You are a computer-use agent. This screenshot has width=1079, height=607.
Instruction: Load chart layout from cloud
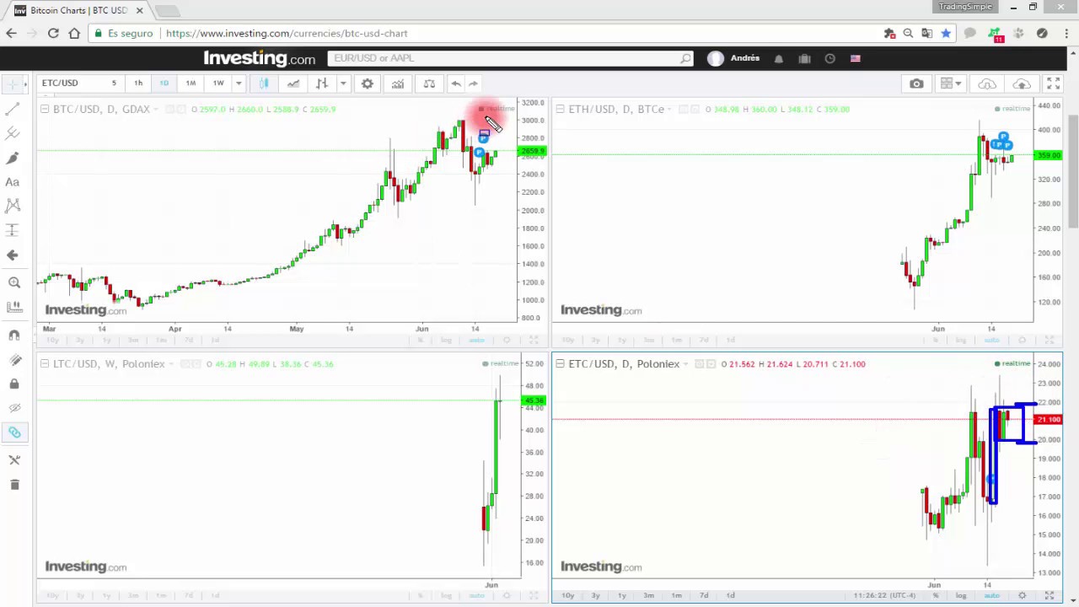pos(987,83)
